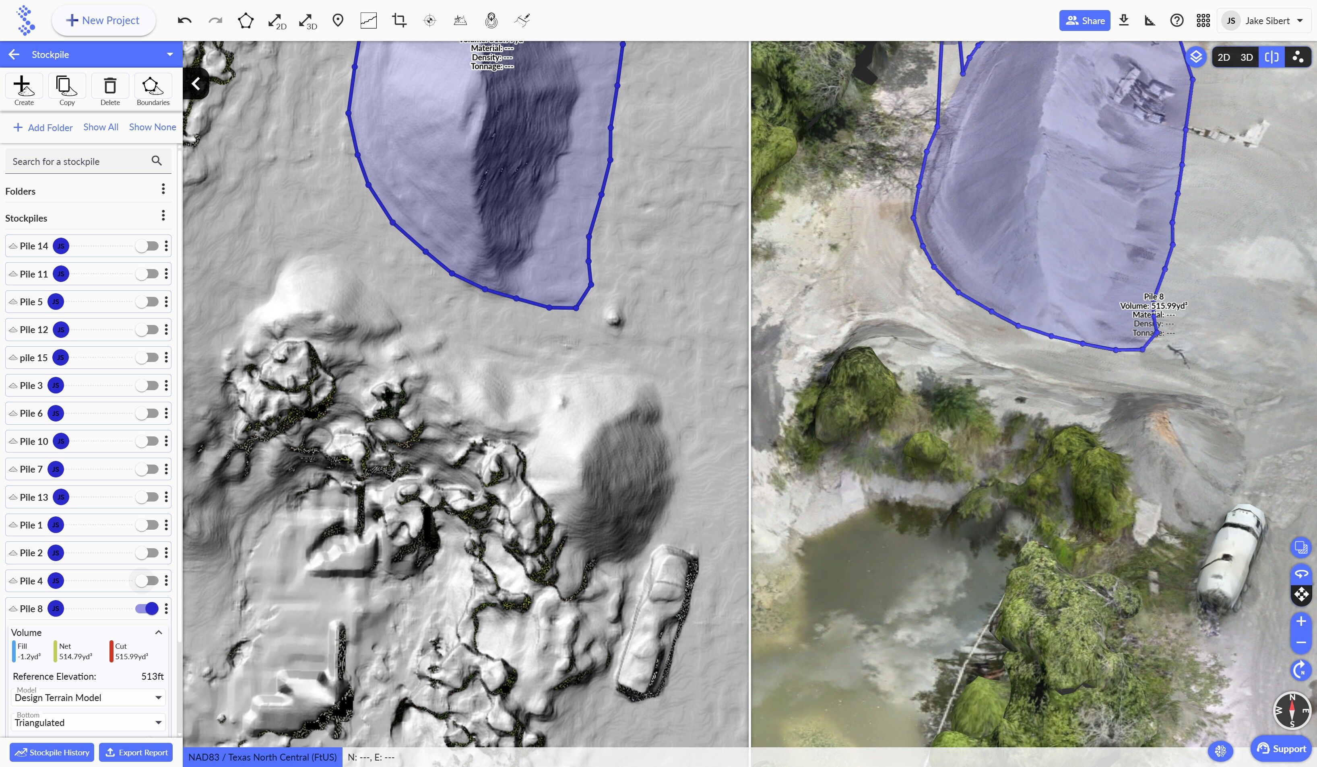Select the crop tool
The image size is (1317, 767).
(x=399, y=21)
